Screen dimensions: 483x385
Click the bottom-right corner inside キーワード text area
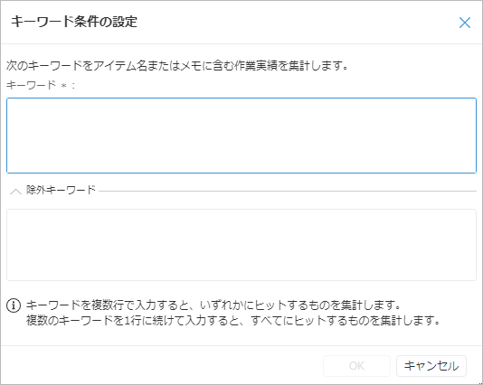[471, 168]
